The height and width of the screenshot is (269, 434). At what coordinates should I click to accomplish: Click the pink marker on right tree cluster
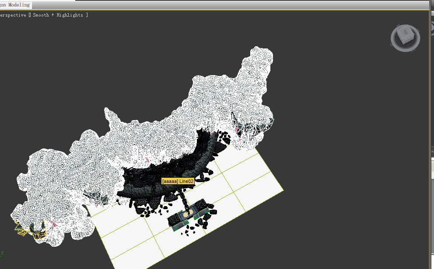tap(237, 130)
